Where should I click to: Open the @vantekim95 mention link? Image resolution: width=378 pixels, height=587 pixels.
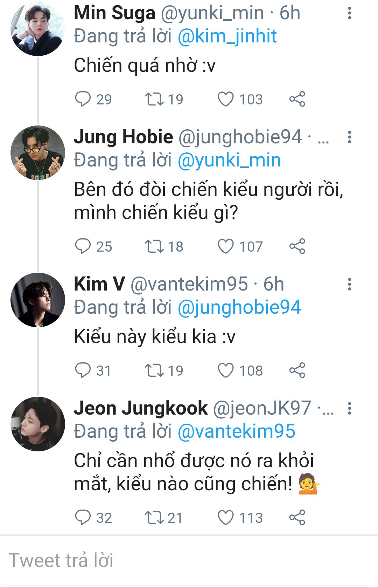pos(237,431)
